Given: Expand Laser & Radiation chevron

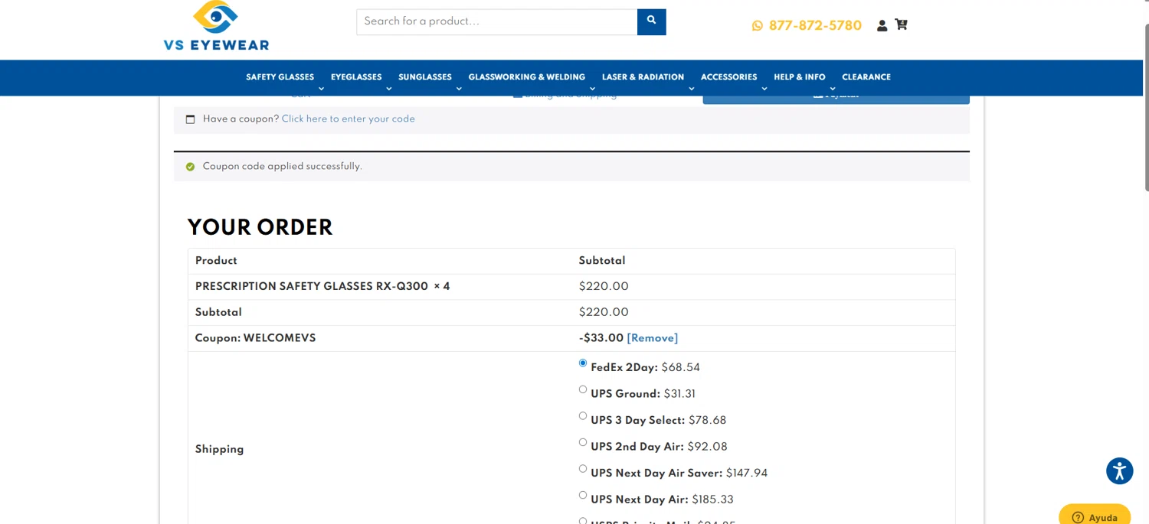Looking at the screenshot, I should pyautogui.click(x=691, y=89).
